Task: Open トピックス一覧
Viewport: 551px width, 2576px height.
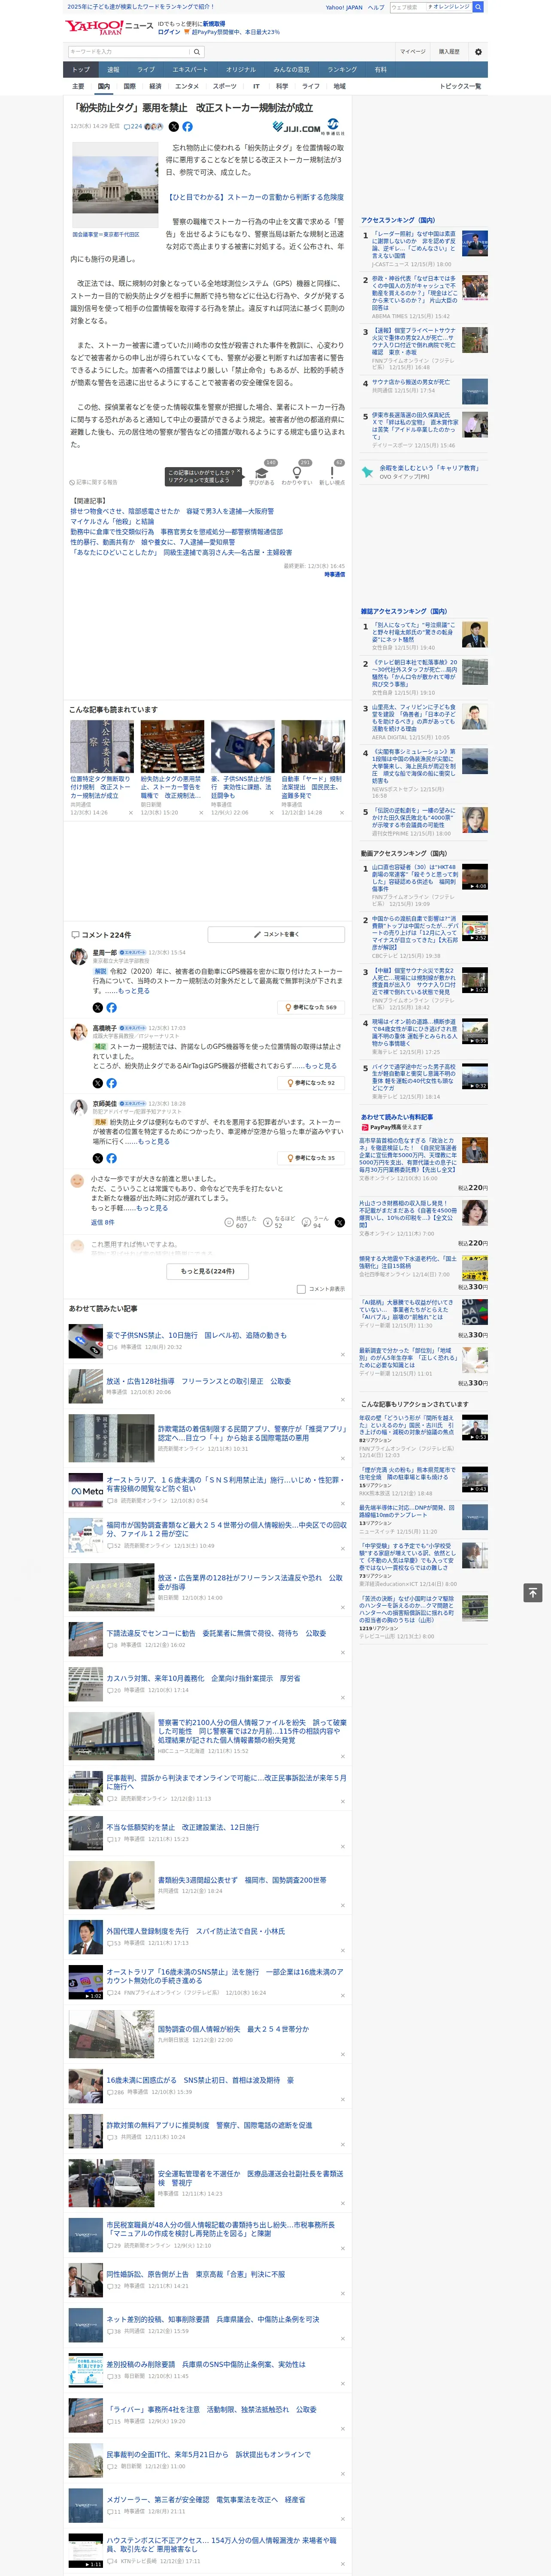Action: point(460,86)
